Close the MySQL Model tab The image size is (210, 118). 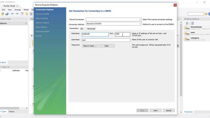tap(17, 6)
